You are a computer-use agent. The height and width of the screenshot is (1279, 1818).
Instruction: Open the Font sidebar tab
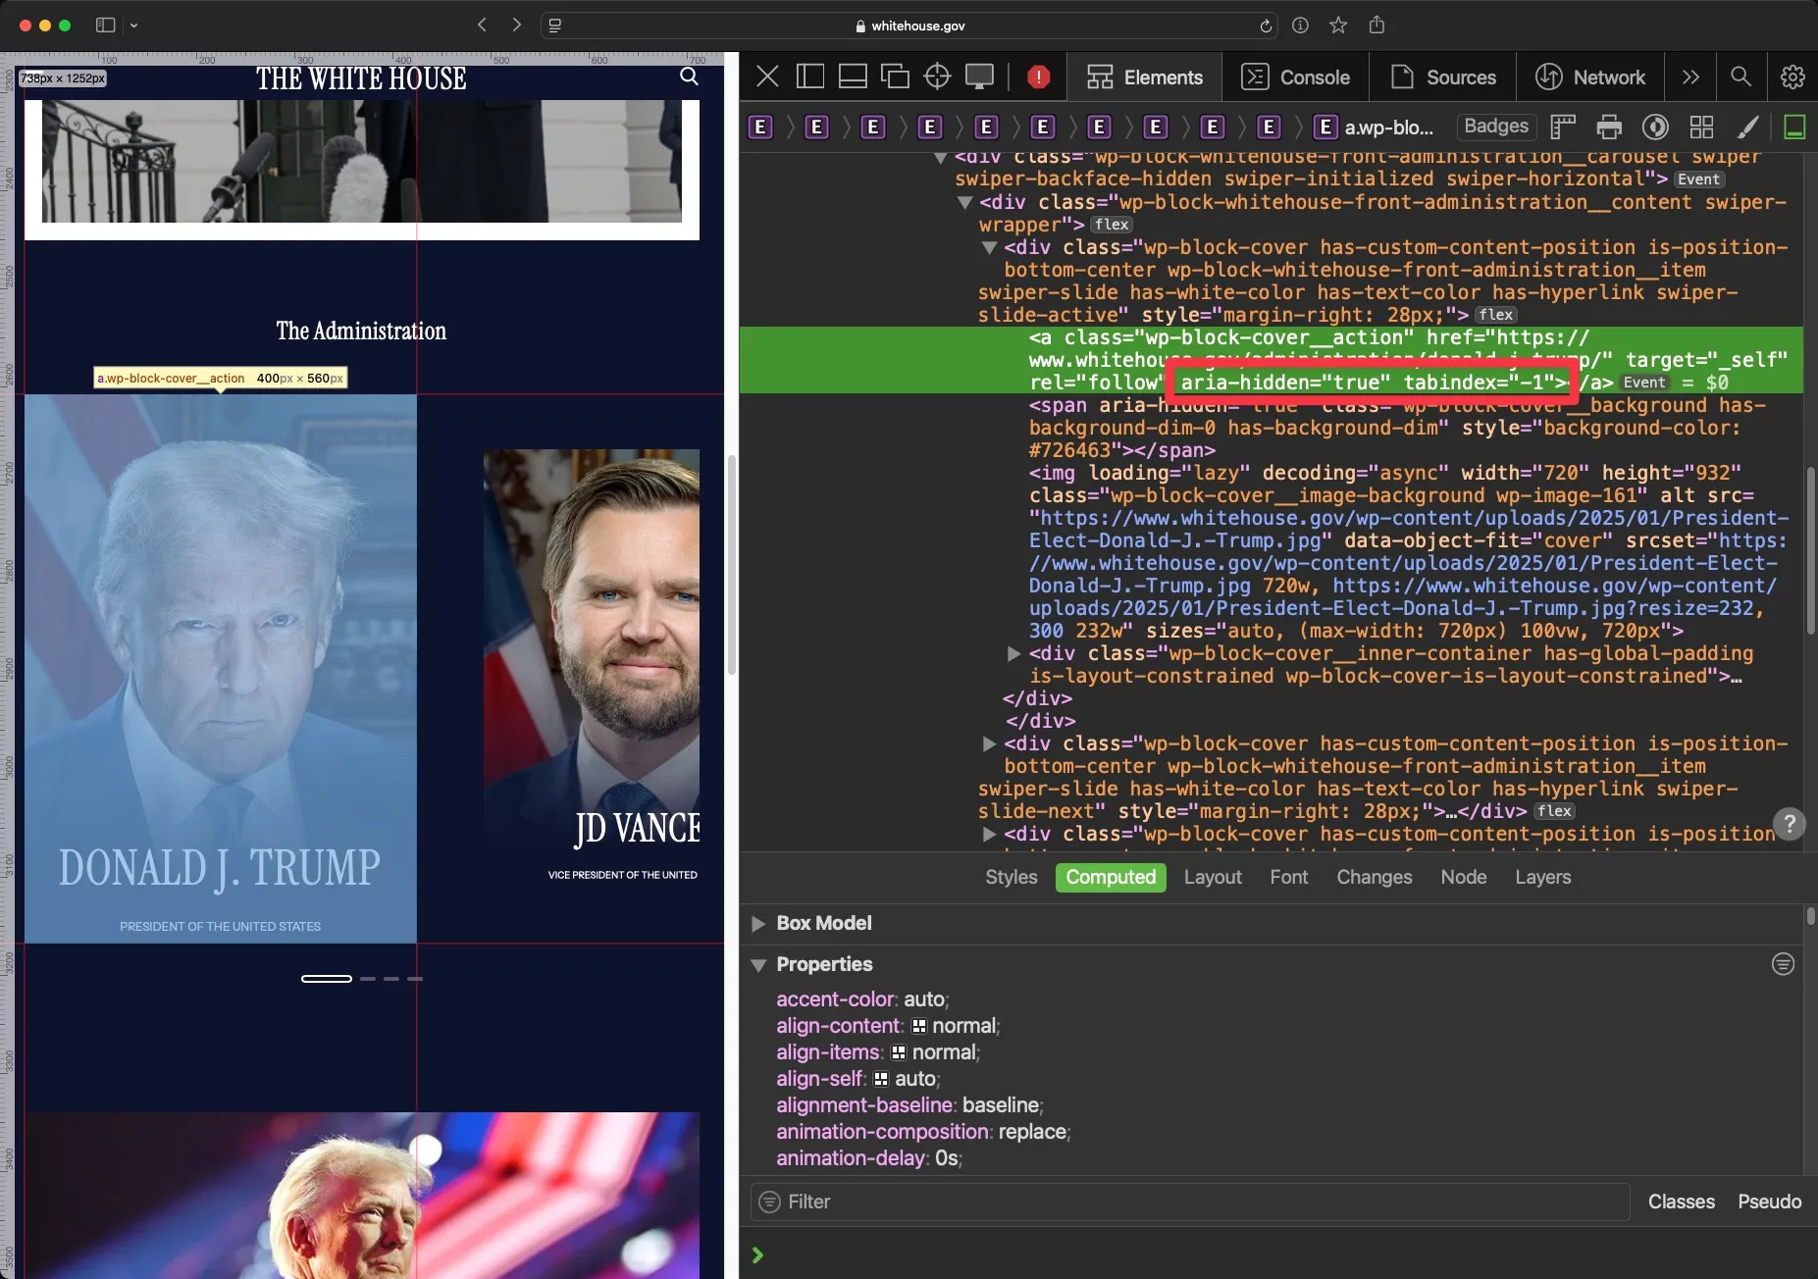point(1289,877)
